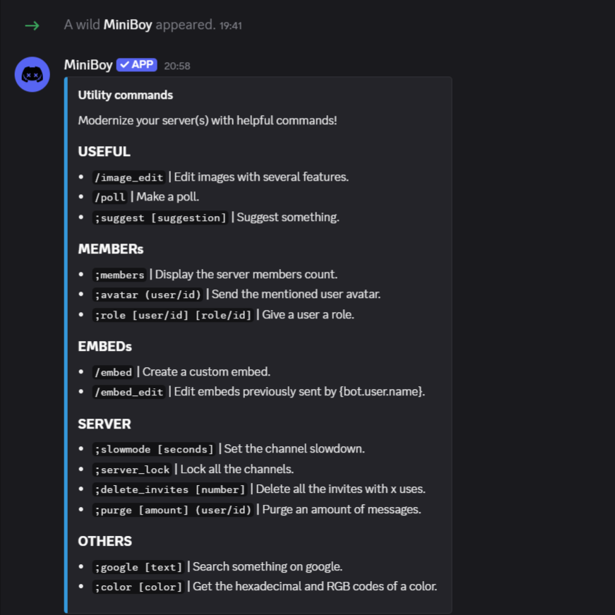The height and width of the screenshot is (615, 615).
Task: Click the ;slowmode [seconds] command code
Action: pyautogui.click(x=154, y=449)
